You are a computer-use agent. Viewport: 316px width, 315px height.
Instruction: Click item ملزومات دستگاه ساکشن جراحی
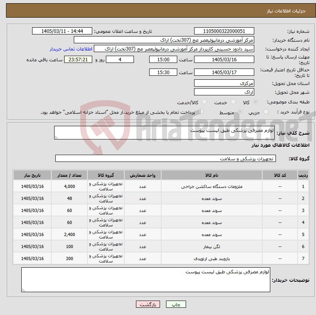tap(212, 186)
